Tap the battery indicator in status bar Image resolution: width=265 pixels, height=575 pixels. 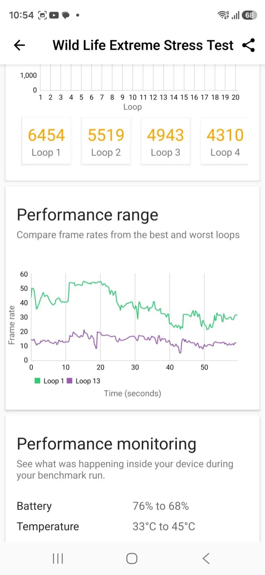tap(249, 15)
